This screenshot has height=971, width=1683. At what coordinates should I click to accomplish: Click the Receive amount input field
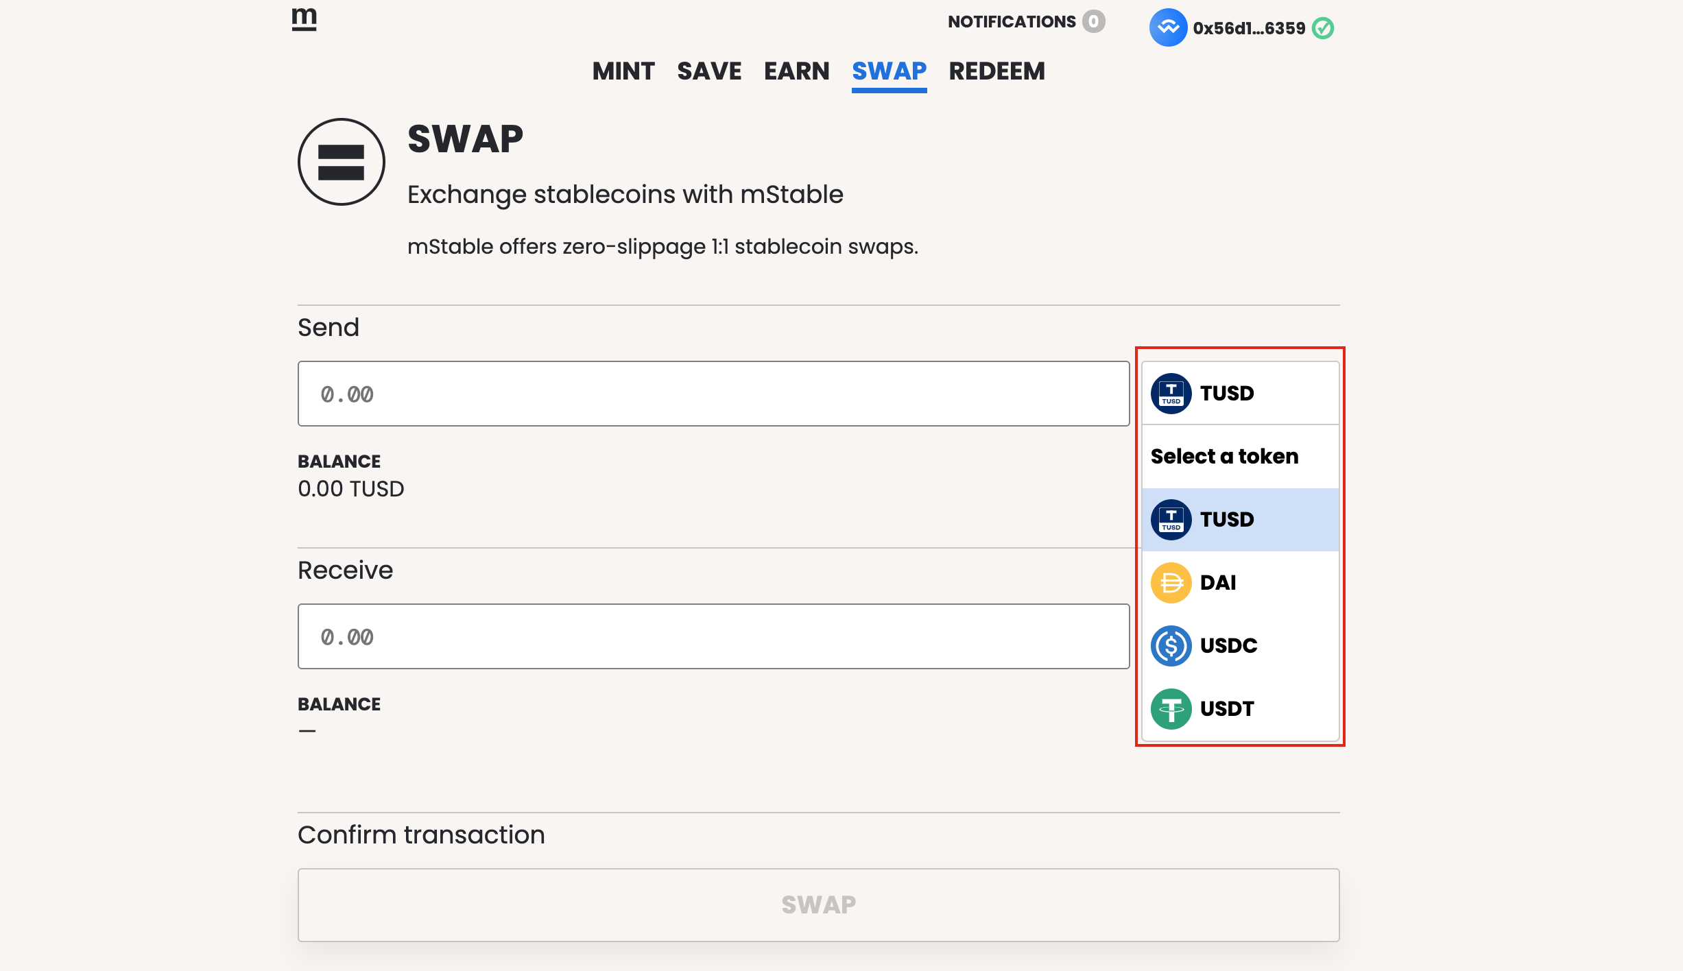click(x=713, y=636)
